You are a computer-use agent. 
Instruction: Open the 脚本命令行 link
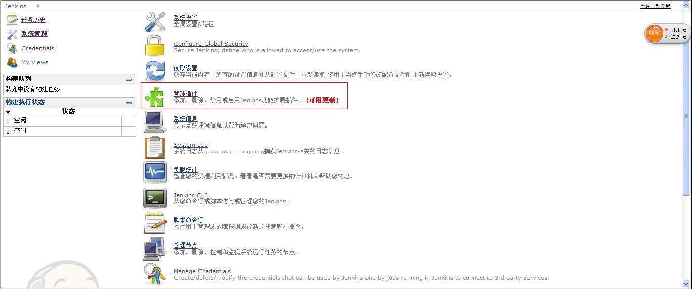click(189, 220)
